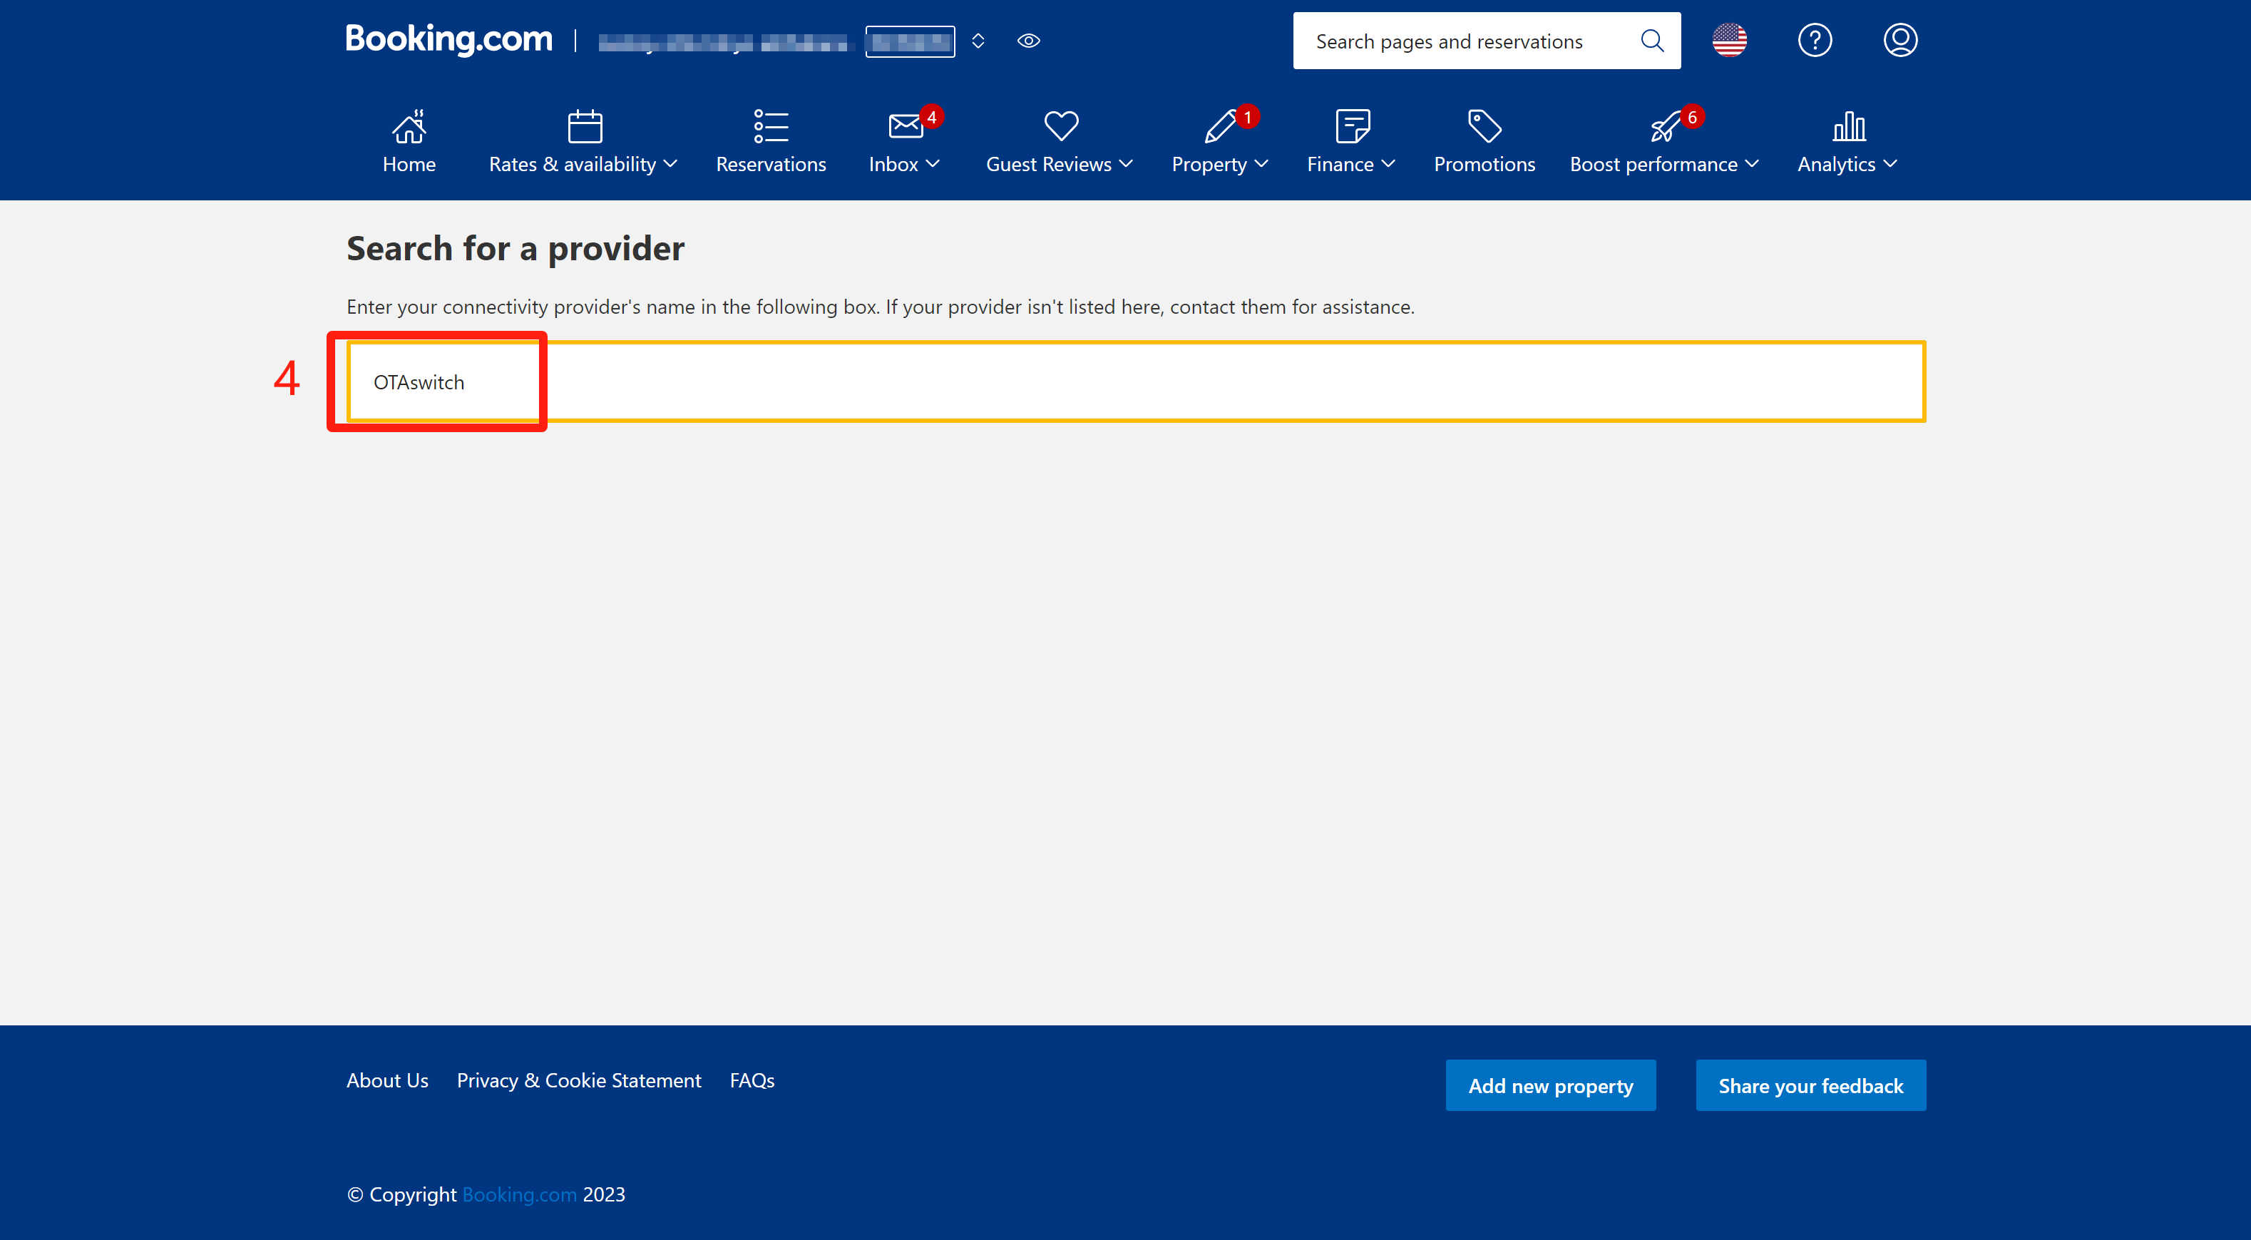Click the Inbox notification badge 4
The image size is (2251, 1240).
click(931, 117)
